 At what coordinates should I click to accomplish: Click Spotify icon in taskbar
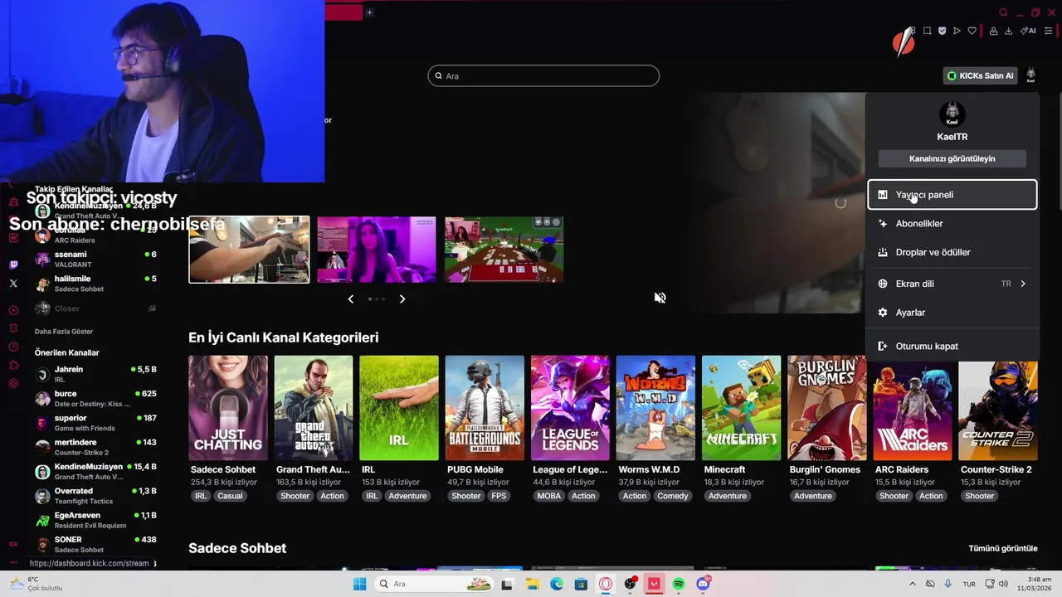679,584
